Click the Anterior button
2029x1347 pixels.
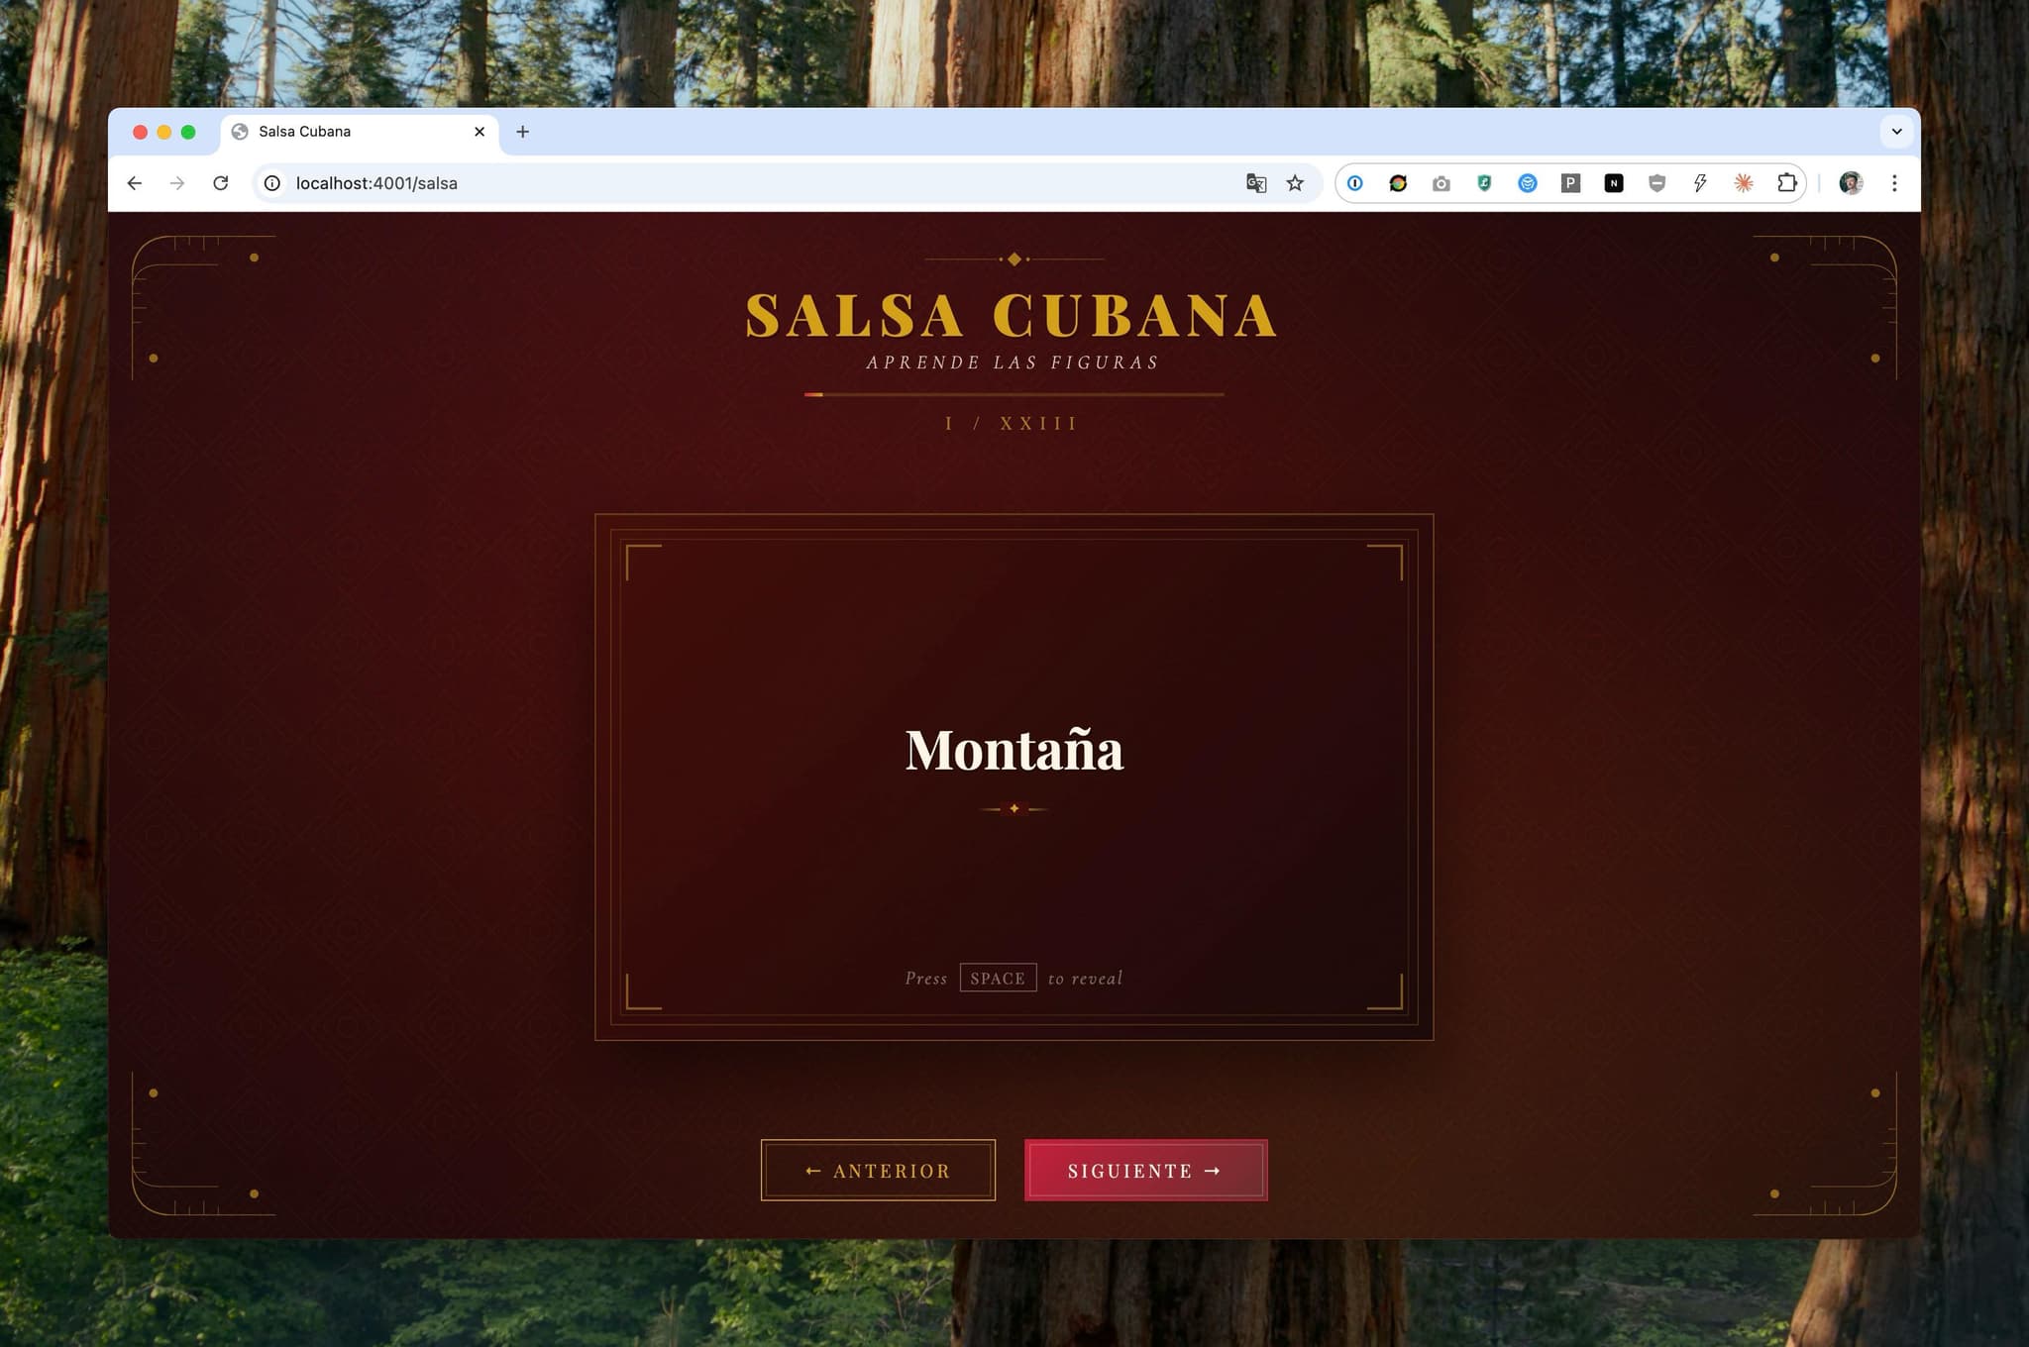point(878,1171)
